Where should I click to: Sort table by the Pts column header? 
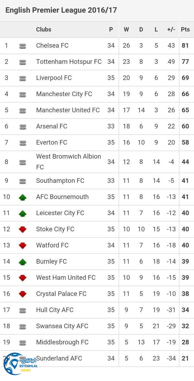[x=185, y=30]
